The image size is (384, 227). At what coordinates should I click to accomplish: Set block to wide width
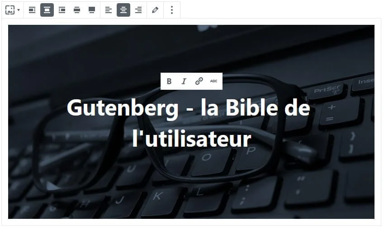point(77,10)
